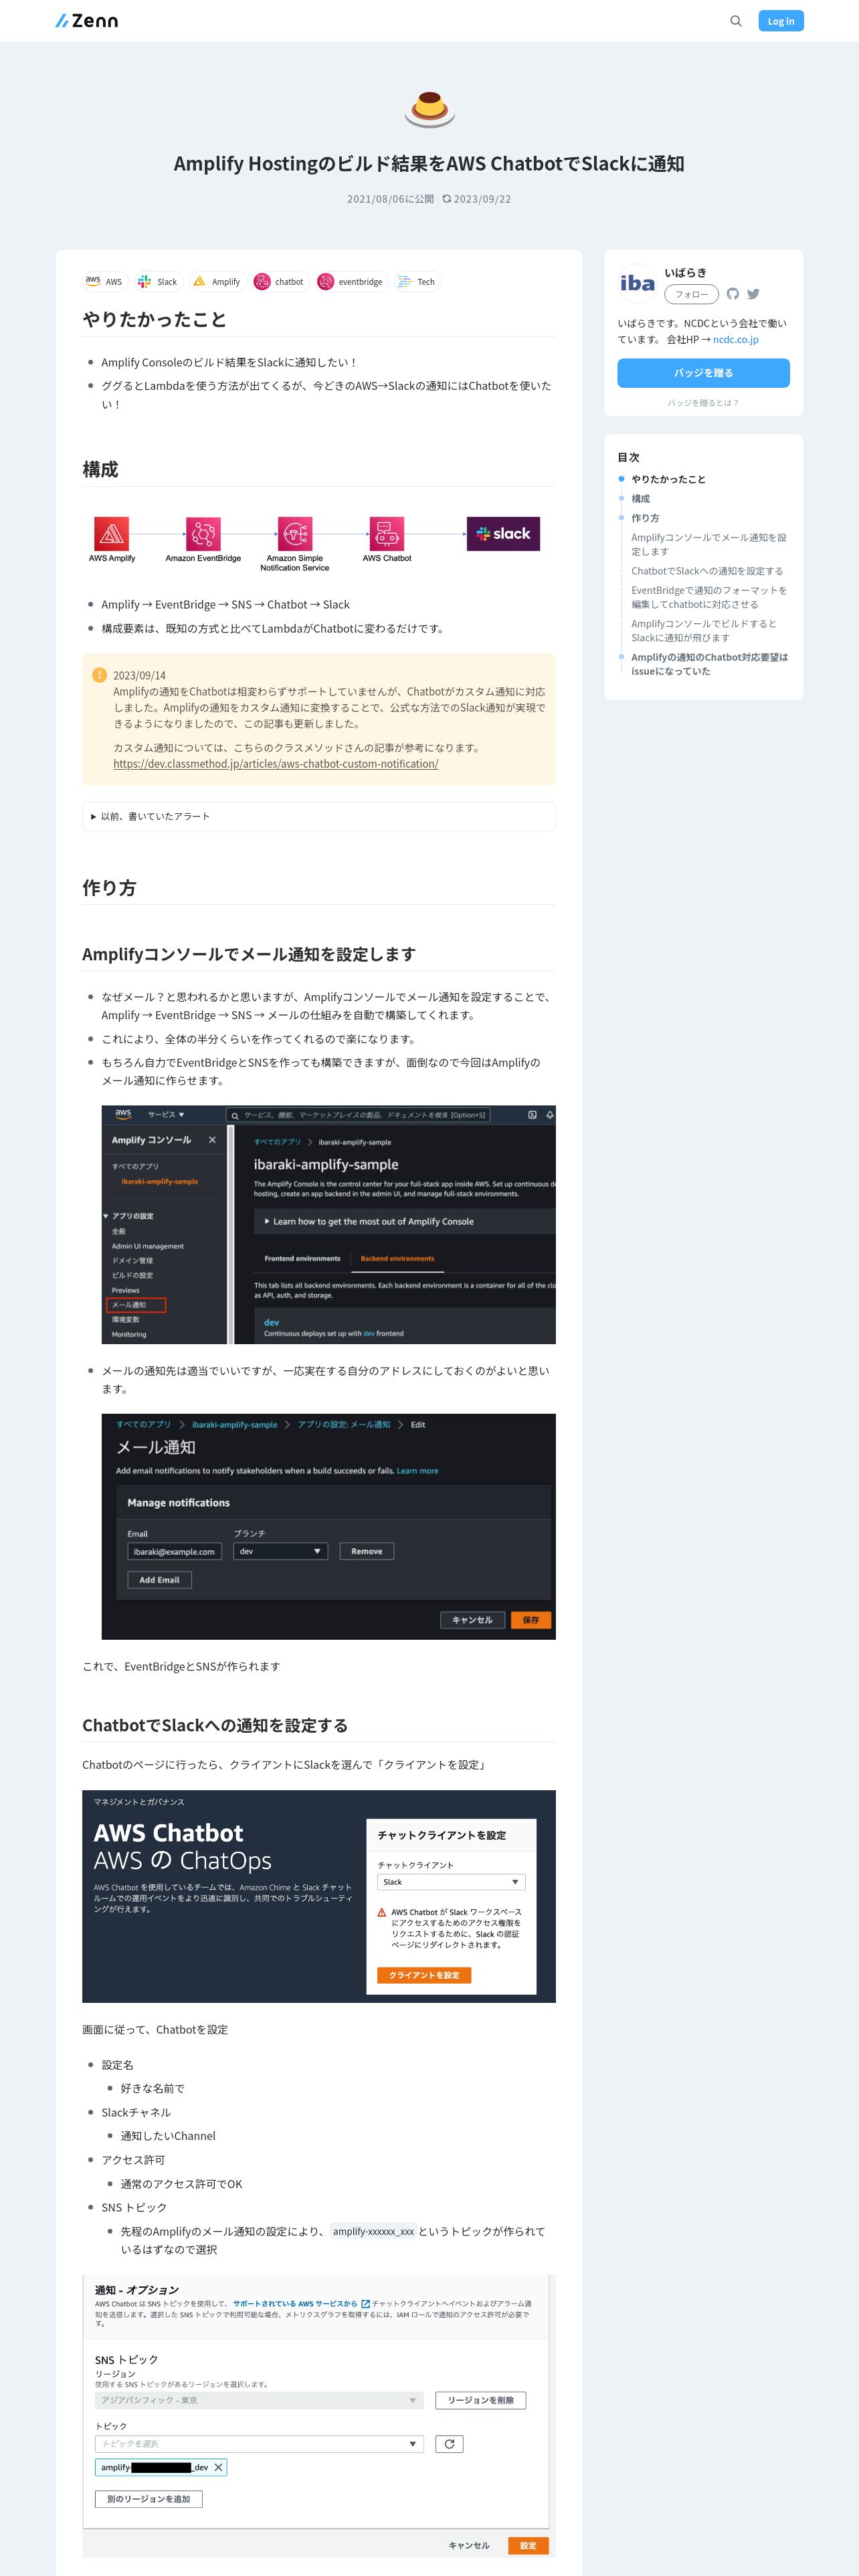Click the 別のリージョンを追加 button
This screenshot has width=859, height=2576.
pos(149,2499)
